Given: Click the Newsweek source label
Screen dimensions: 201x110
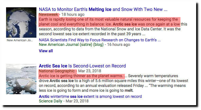Looking at the screenshot, I should point(49,15).
